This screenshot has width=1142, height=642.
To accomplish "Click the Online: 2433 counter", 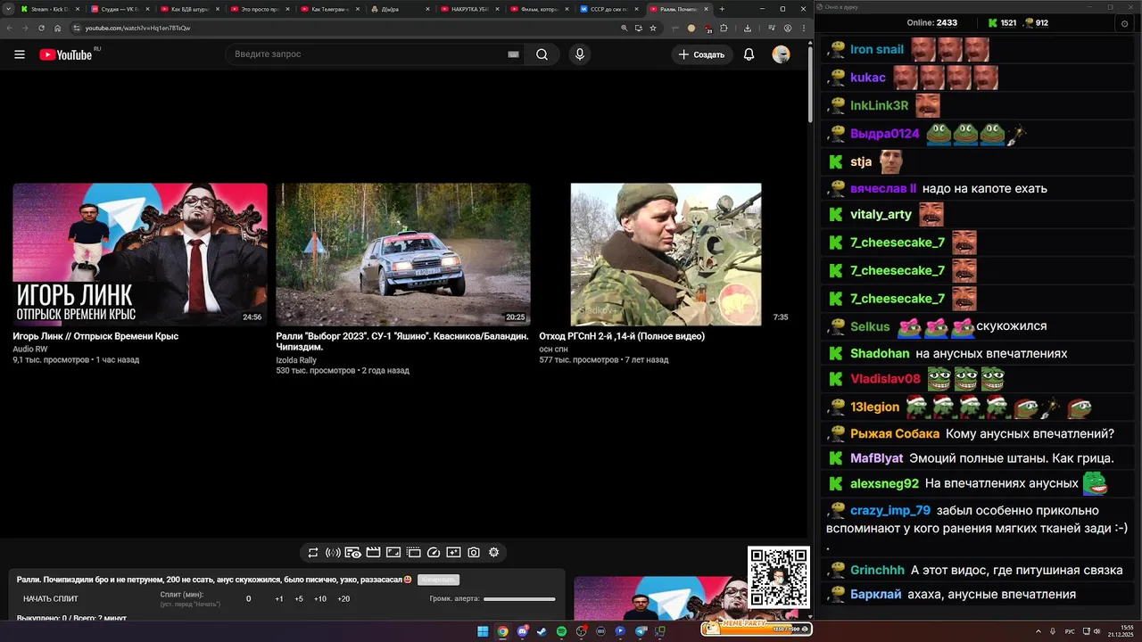I will pyautogui.click(x=932, y=23).
